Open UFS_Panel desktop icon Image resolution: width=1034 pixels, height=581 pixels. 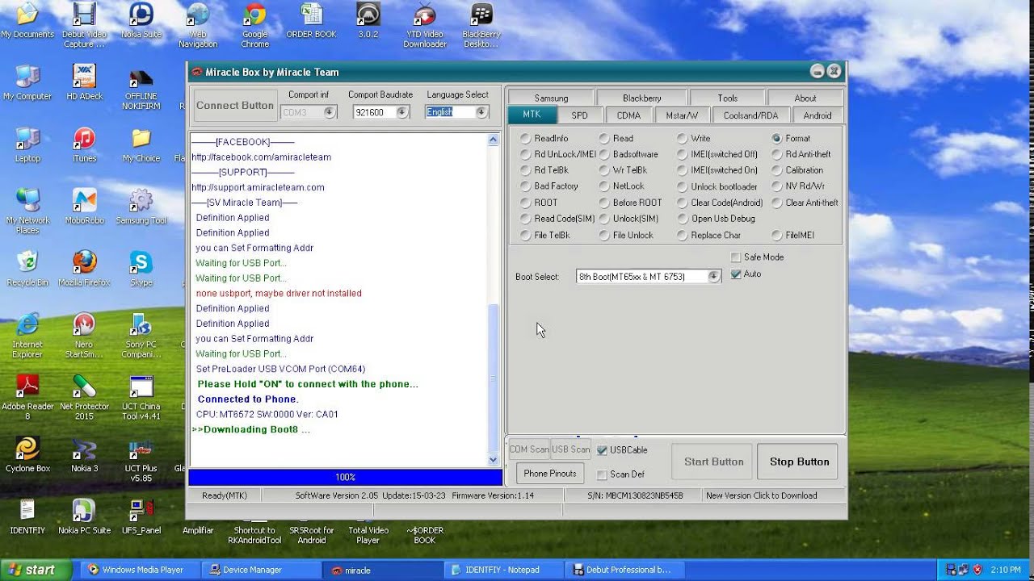[x=141, y=517]
